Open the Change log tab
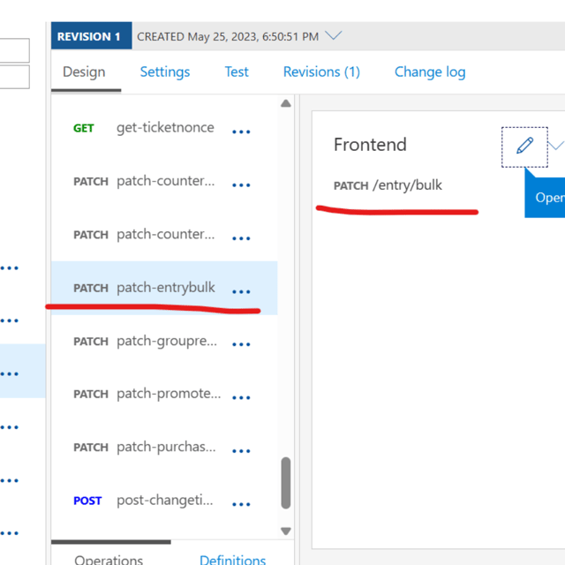Image resolution: width=565 pixels, height=565 pixels. pos(430,72)
